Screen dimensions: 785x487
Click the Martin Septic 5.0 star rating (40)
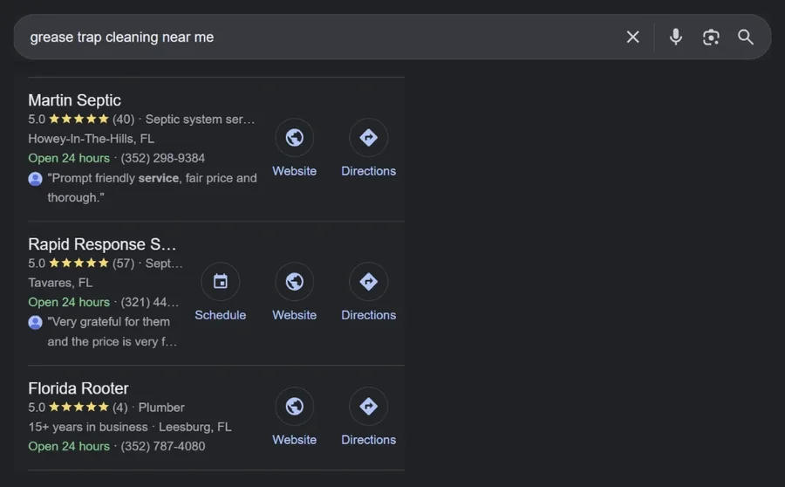tap(81, 120)
